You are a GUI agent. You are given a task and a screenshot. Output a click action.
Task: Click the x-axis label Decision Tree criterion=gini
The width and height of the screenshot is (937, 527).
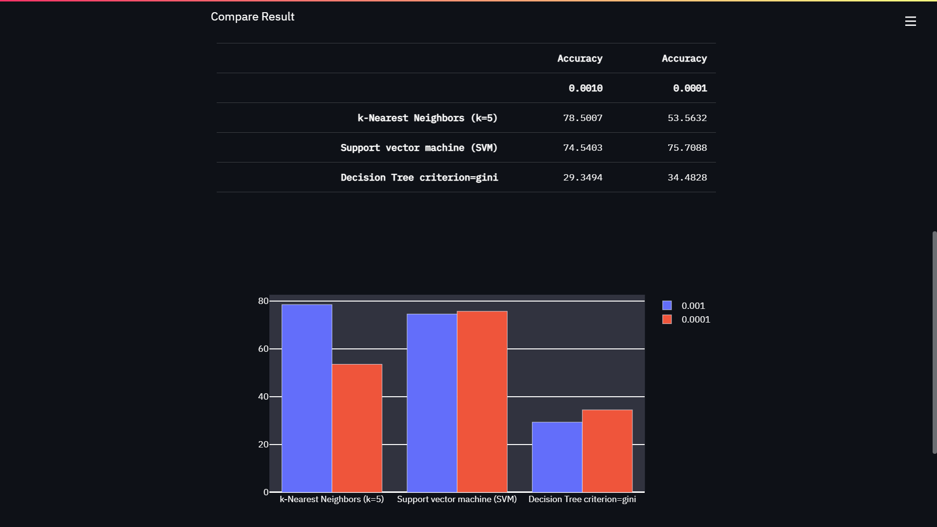click(x=582, y=499)
